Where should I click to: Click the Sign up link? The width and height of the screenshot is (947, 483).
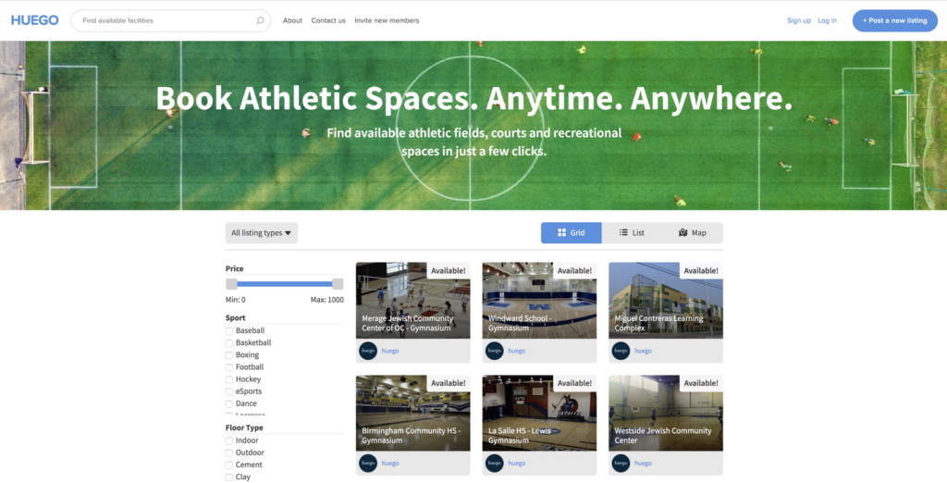point(798,20)
